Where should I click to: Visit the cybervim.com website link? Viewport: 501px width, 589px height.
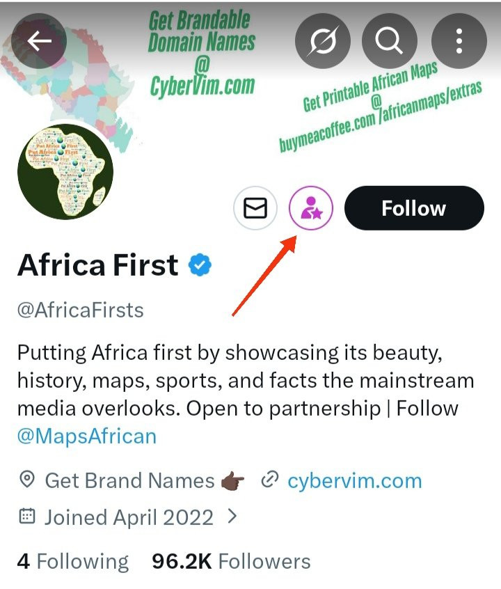(354, 480)
